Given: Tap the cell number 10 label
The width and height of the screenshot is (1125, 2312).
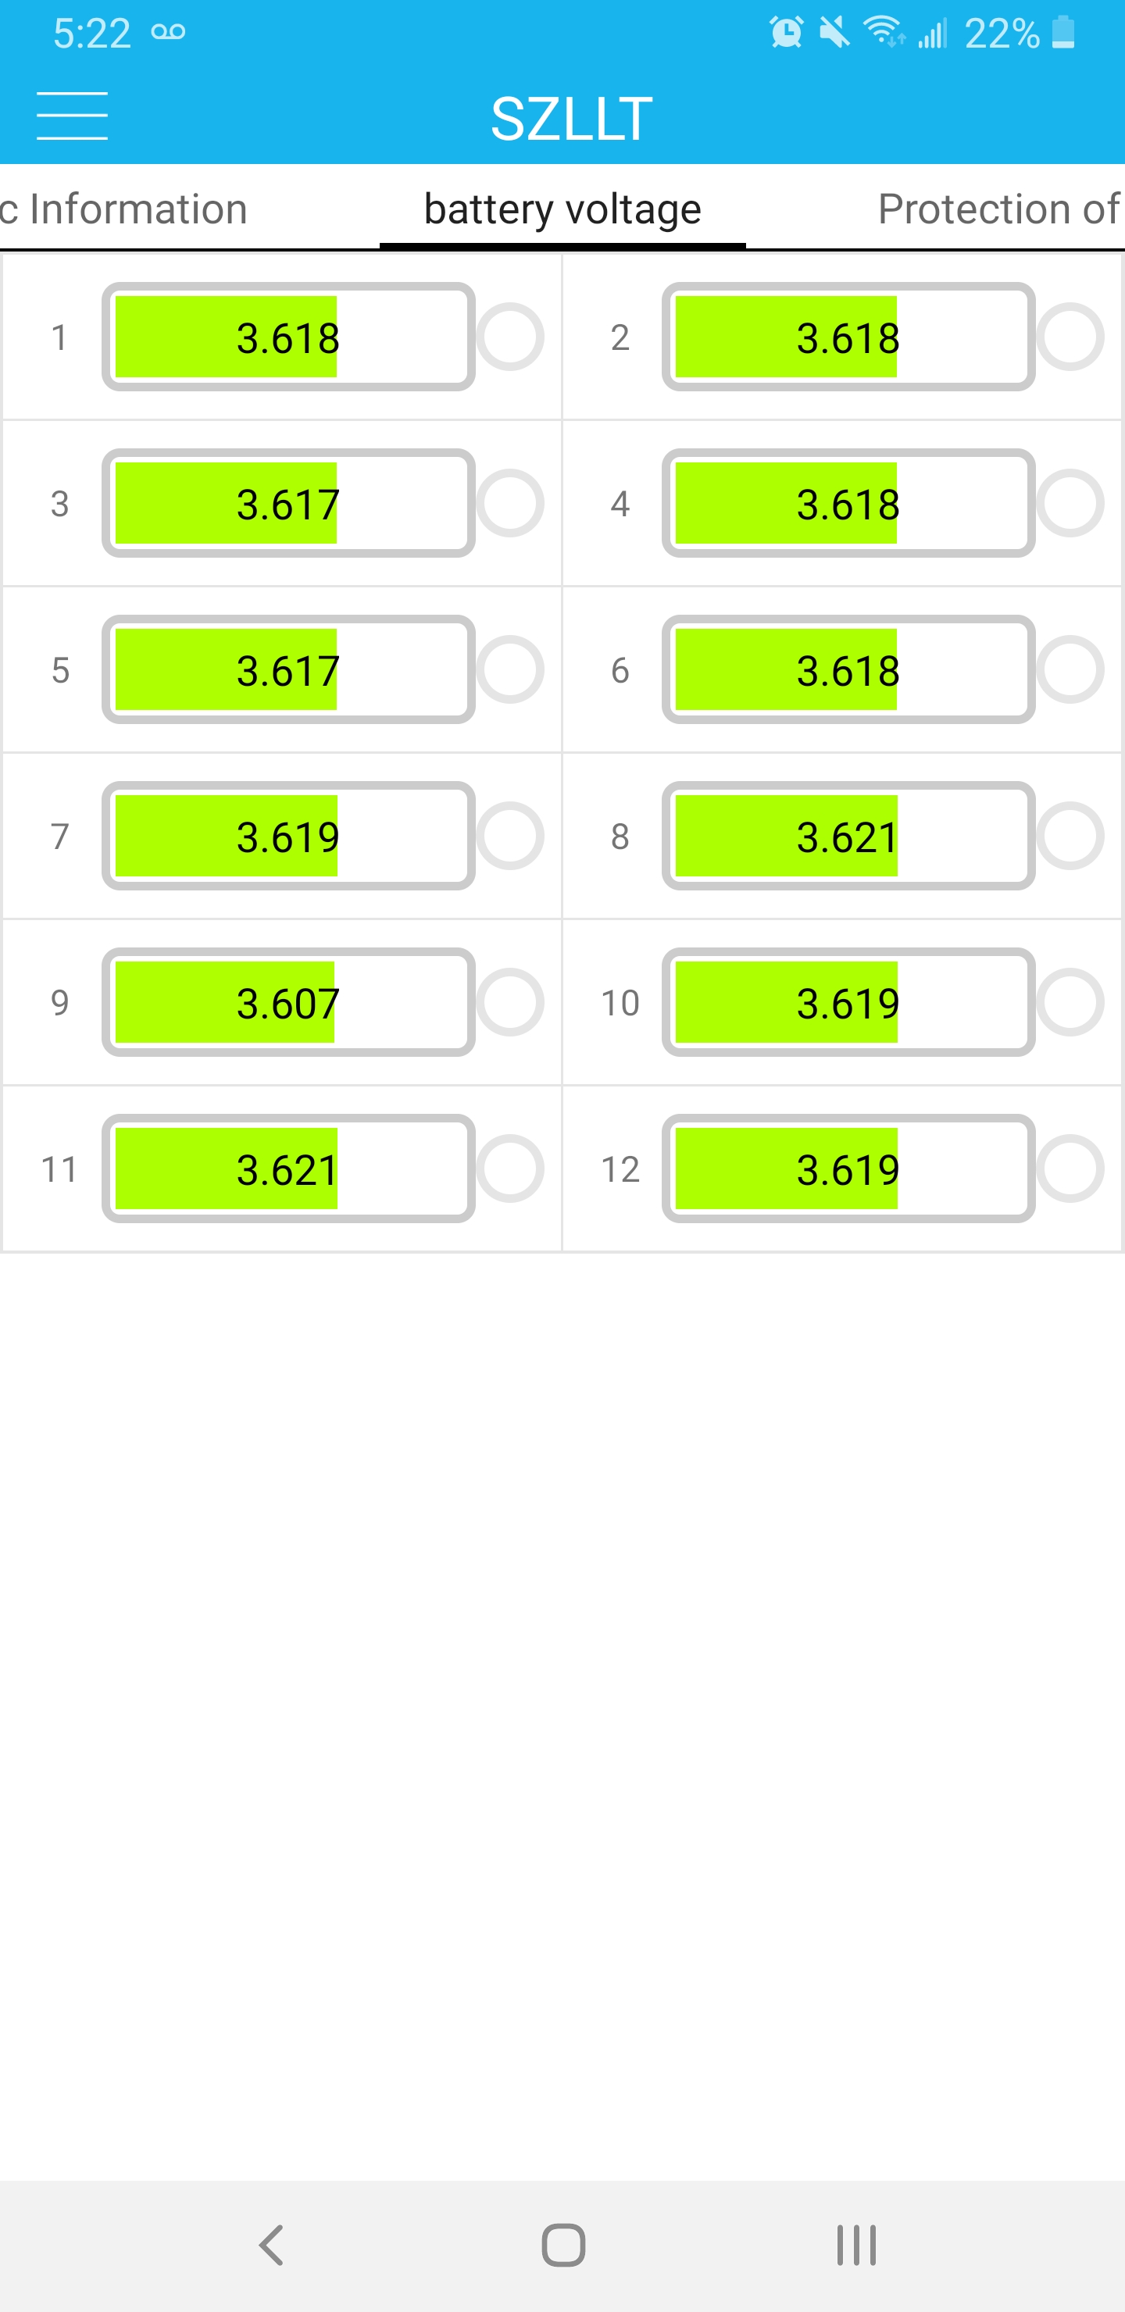Looking at the screenshot, I should tap(620, 1003).
